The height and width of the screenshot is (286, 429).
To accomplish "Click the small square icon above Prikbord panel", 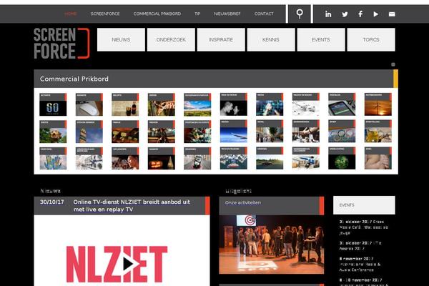I will 393,64.
